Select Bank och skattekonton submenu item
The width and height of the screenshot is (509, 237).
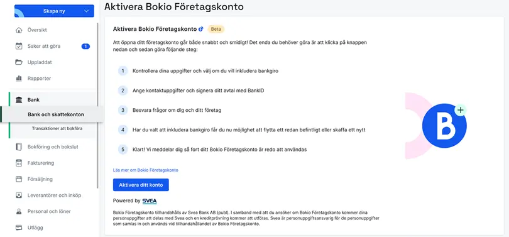(56, 114)
